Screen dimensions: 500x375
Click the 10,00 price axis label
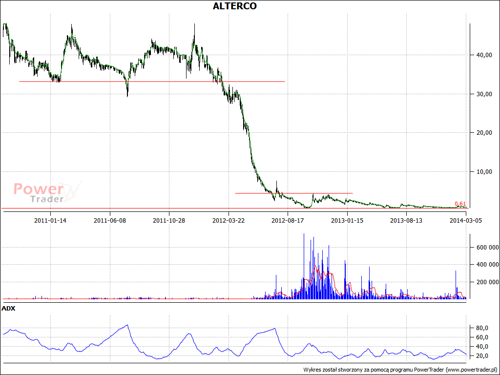coord(485,171)
